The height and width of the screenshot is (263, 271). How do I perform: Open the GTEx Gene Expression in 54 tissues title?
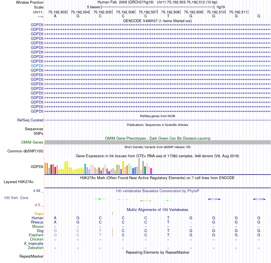tap(157, 156)
